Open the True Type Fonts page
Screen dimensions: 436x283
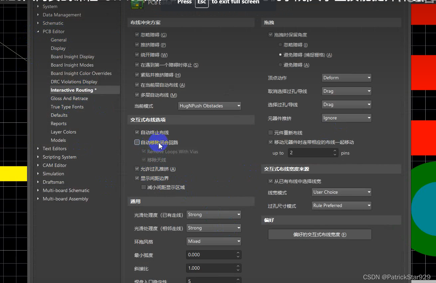[x=67, y=107]
